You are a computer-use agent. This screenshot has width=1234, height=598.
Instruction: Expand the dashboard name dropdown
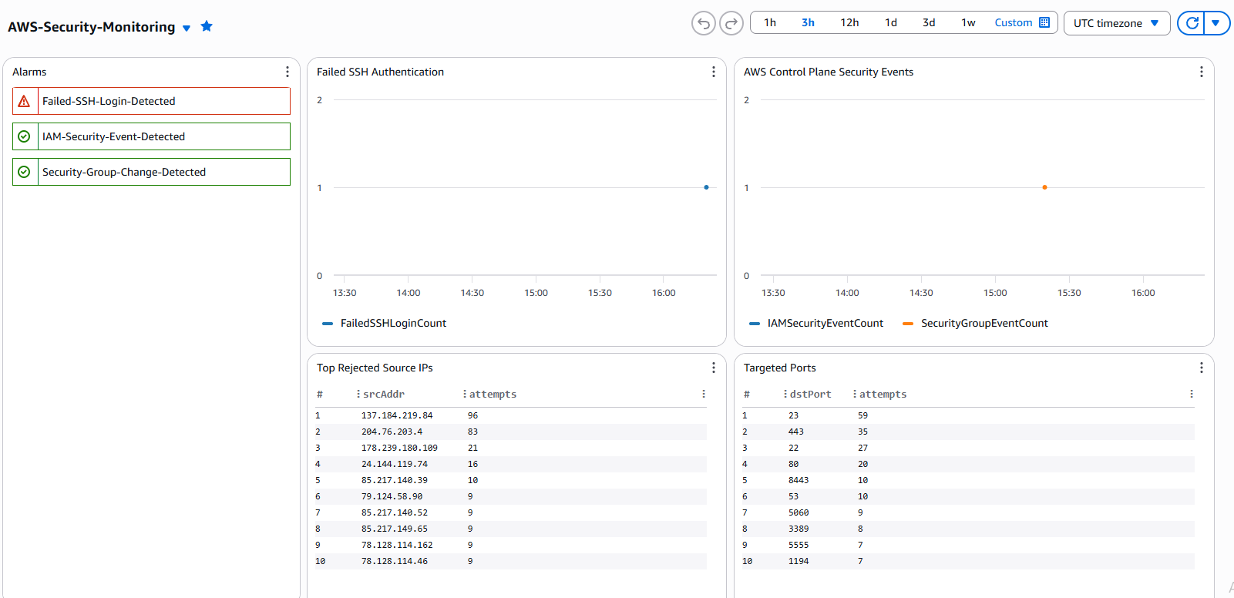187,29
